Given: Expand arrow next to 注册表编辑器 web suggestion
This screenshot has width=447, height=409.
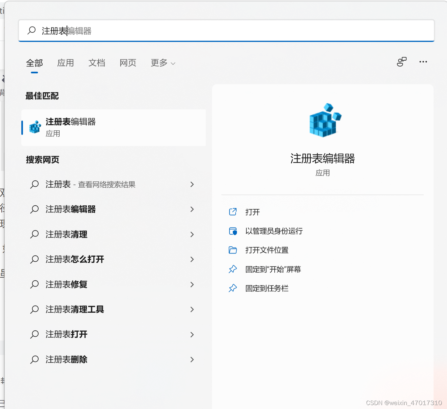Looking at the screenshot, I should click(x=192, y=209).
